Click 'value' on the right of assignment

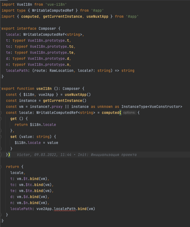[53, 143]
